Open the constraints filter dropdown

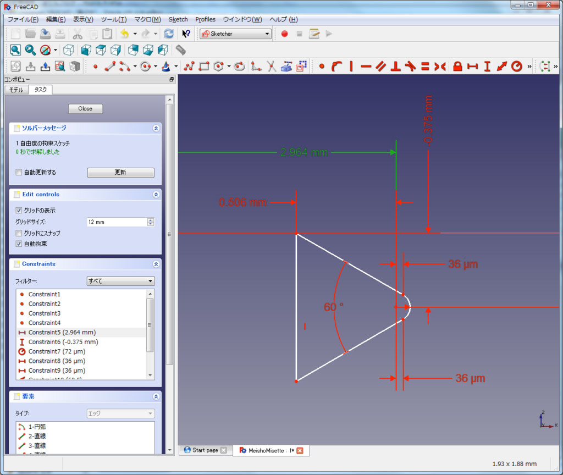(x=120, y=281)
